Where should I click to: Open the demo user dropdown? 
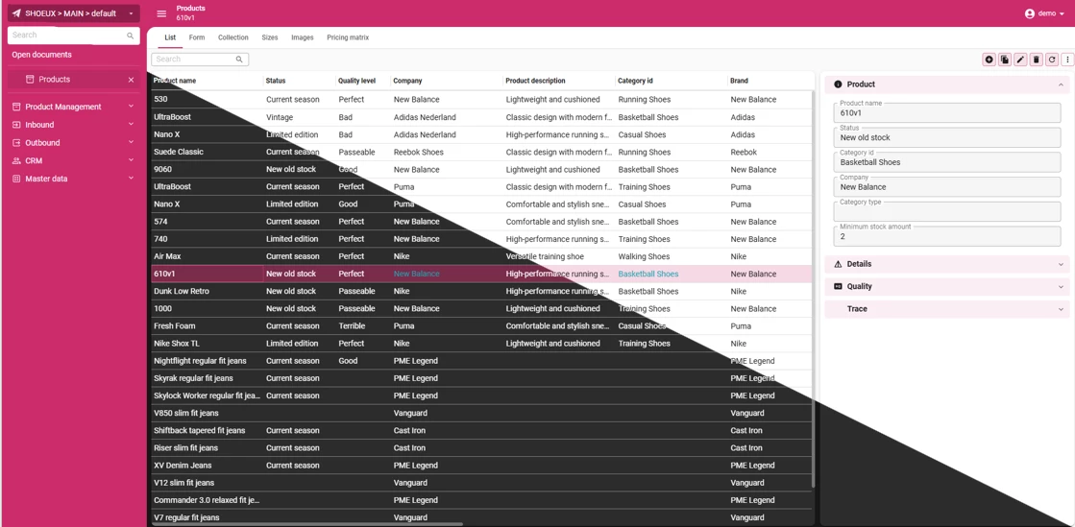click(x=1045, y=13)
